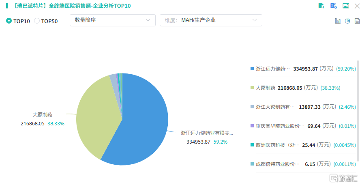Viewport: 360px width, 185px height.
Task: Open the 维度 MAH/生产企业 dropdown
Action: [x=211, y=20]
